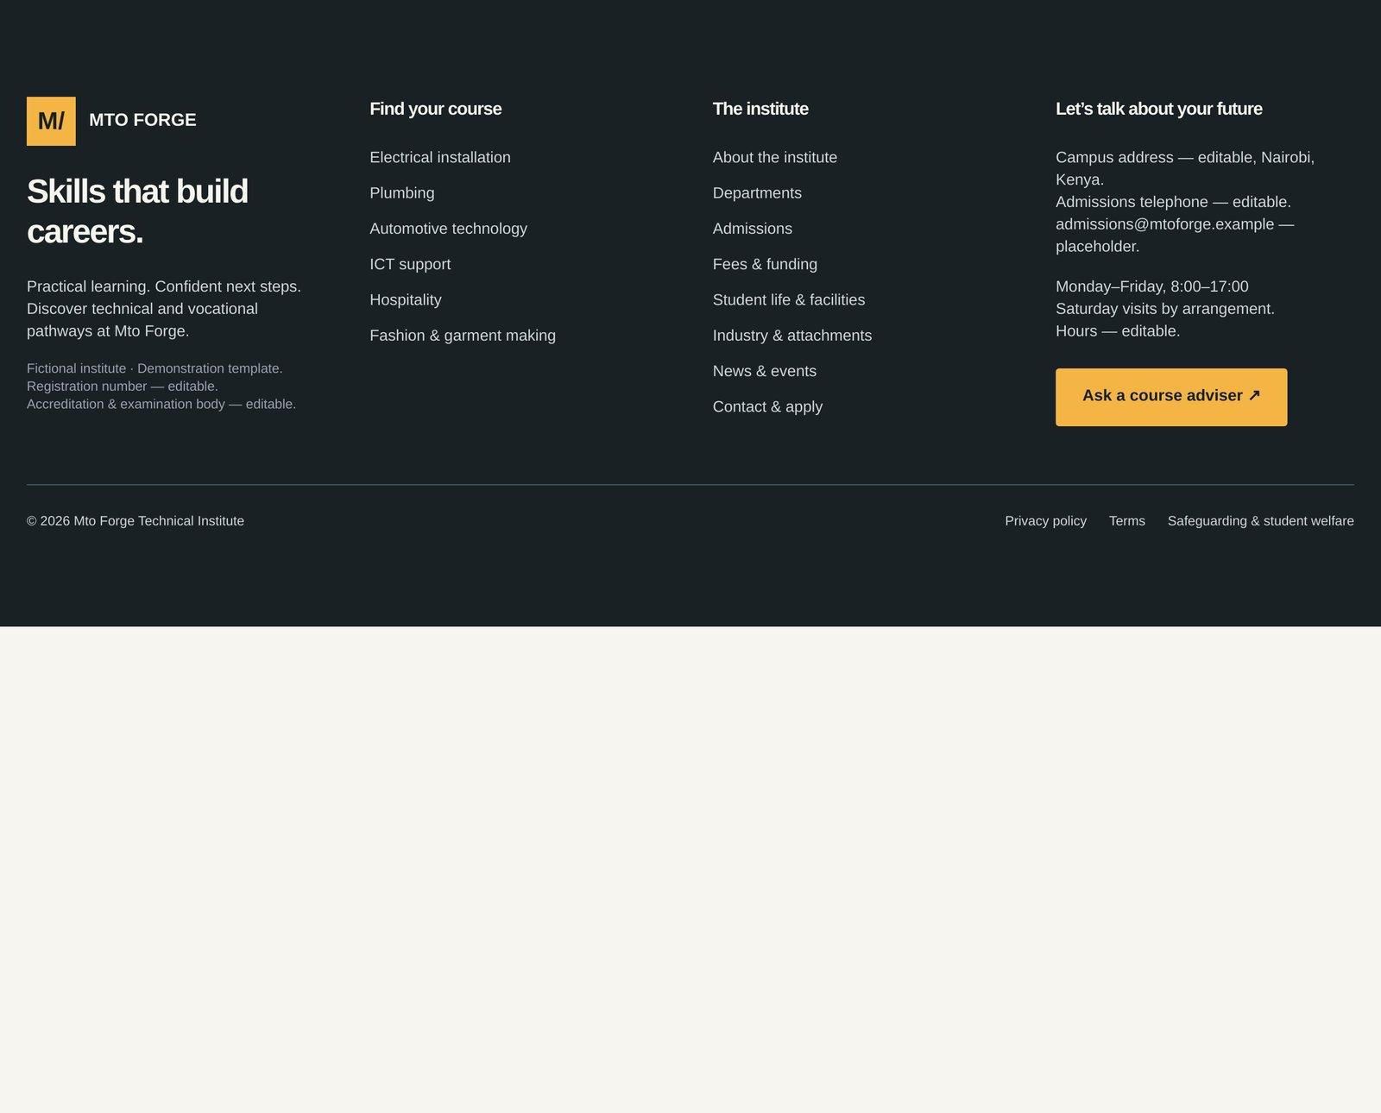Screen dimensions: 1381x1113
Task: Open Student life & facilities link
Action: (x=789, y=299)
